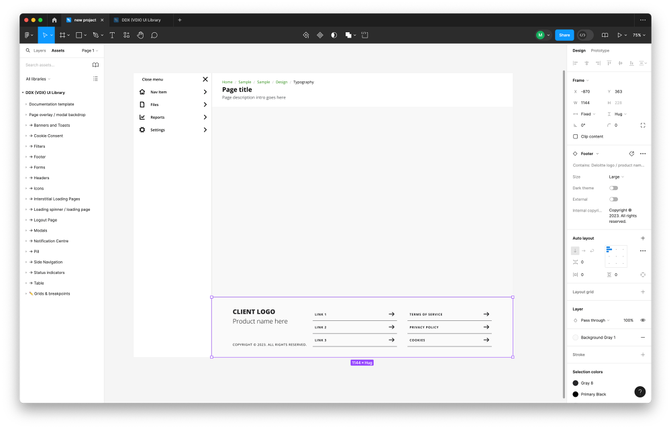Click the Gray 8 selection color swatch

click(576, 383)
